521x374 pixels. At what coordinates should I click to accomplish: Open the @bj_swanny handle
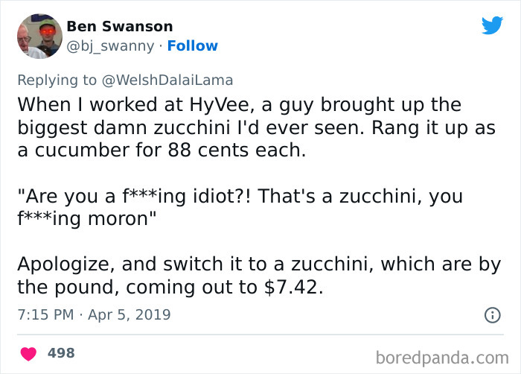[x=110, y=46]
